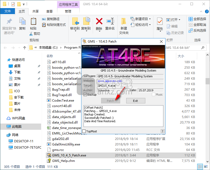Click the Up one level arrow
This screenshot has width=210, height=170.
click(x=25, y=48)
